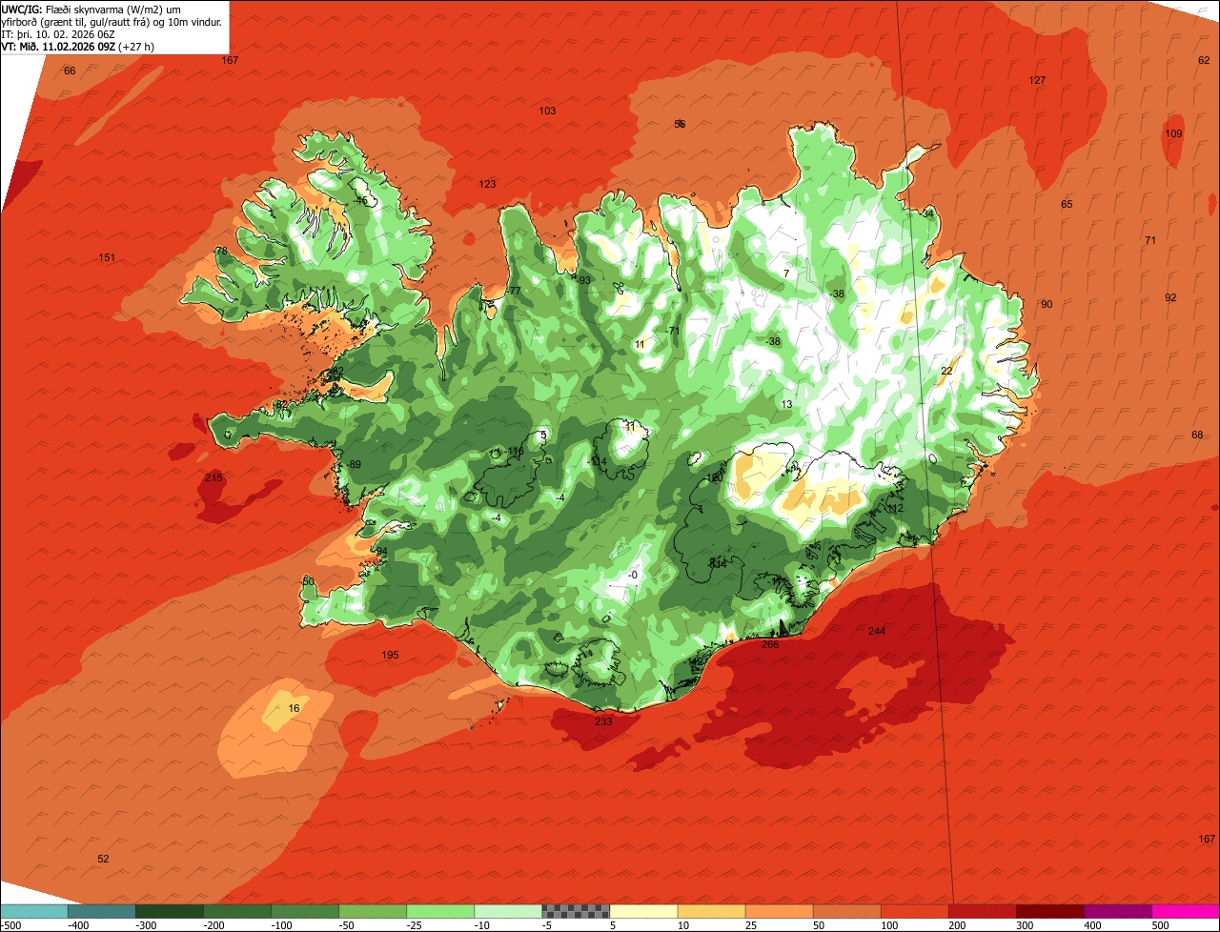Click the value "34" in northeast Iceland
Viewport: 1220px width, 932px height.
(928, 213)
